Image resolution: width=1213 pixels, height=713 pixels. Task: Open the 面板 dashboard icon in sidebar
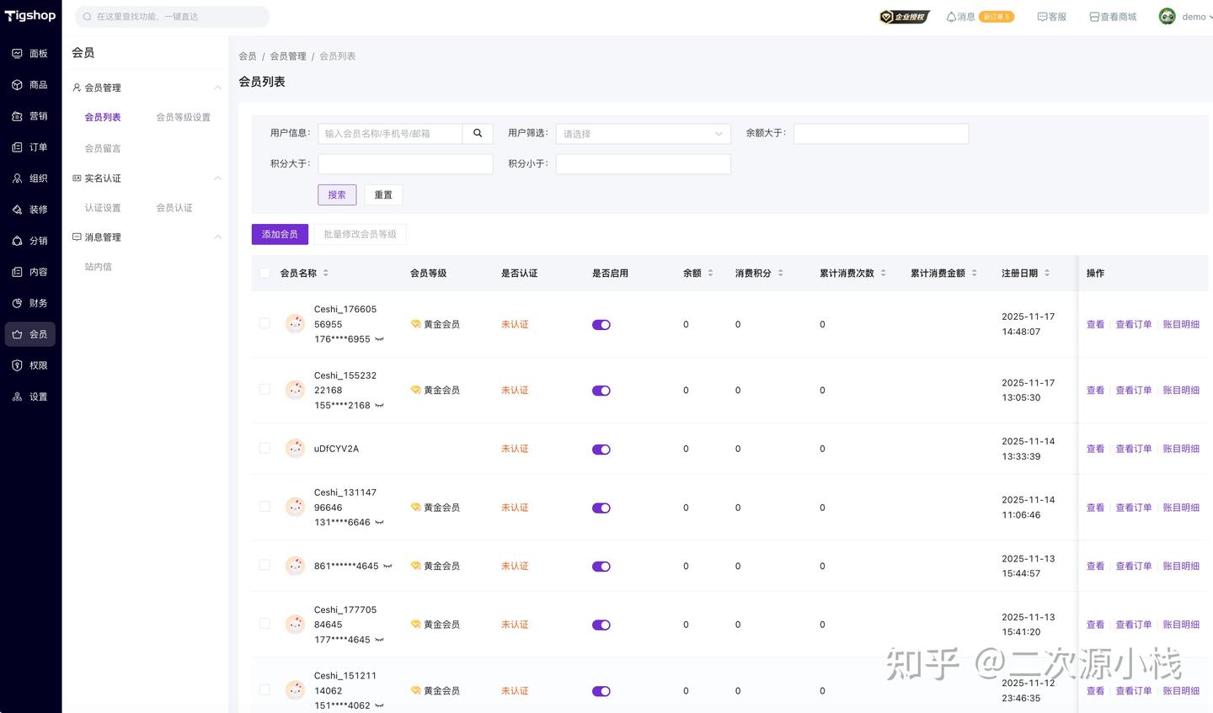pos(18,53)
